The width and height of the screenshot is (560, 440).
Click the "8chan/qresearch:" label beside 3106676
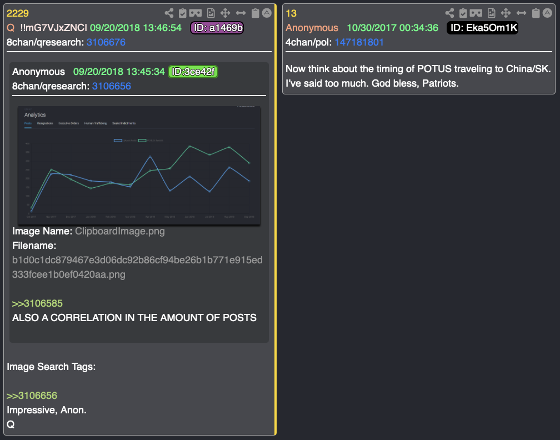coord(46,42)
